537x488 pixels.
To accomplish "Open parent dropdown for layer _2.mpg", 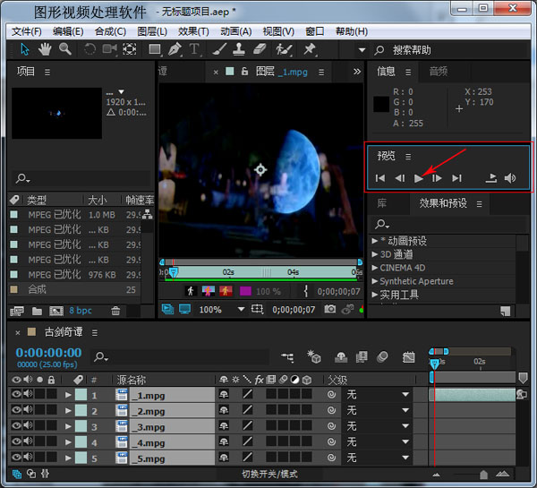I will pos(378,410).
